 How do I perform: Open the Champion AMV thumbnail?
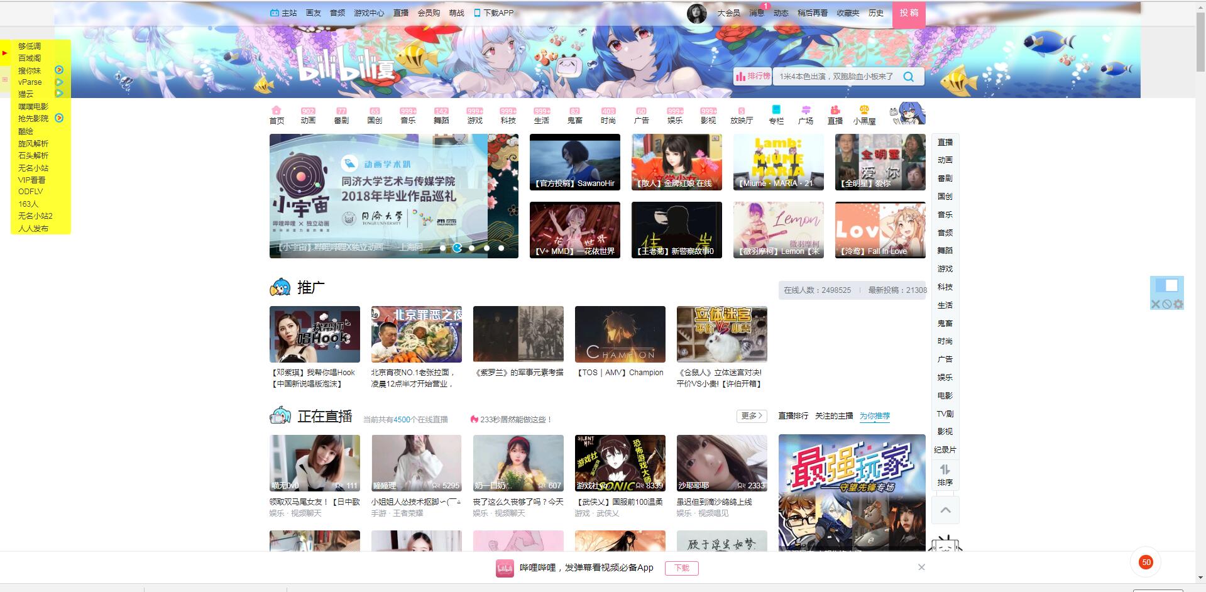(x=620, y=334)
